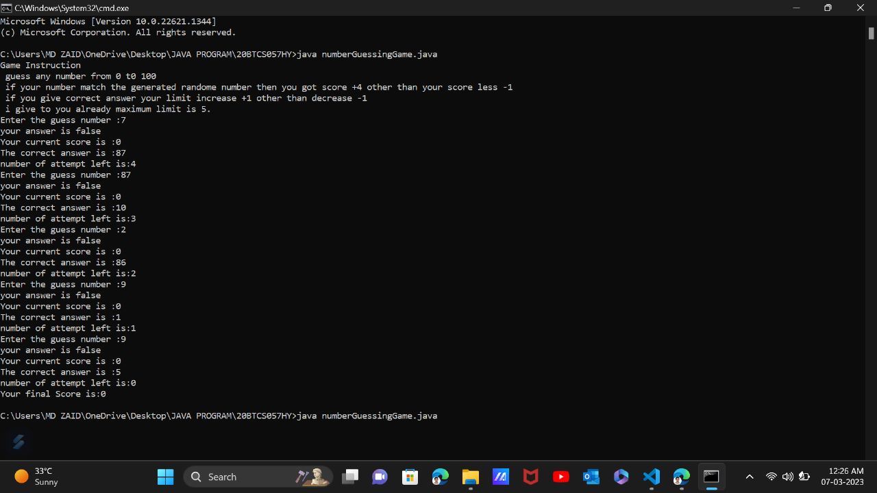Click "Enter the guess number :2"
The image size is (877, 493).
(63, 229)
